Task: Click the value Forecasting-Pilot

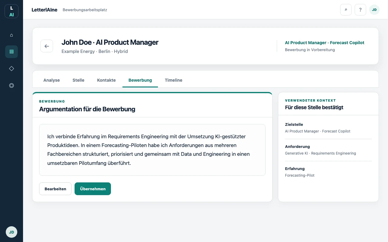Action: [299, 175]
